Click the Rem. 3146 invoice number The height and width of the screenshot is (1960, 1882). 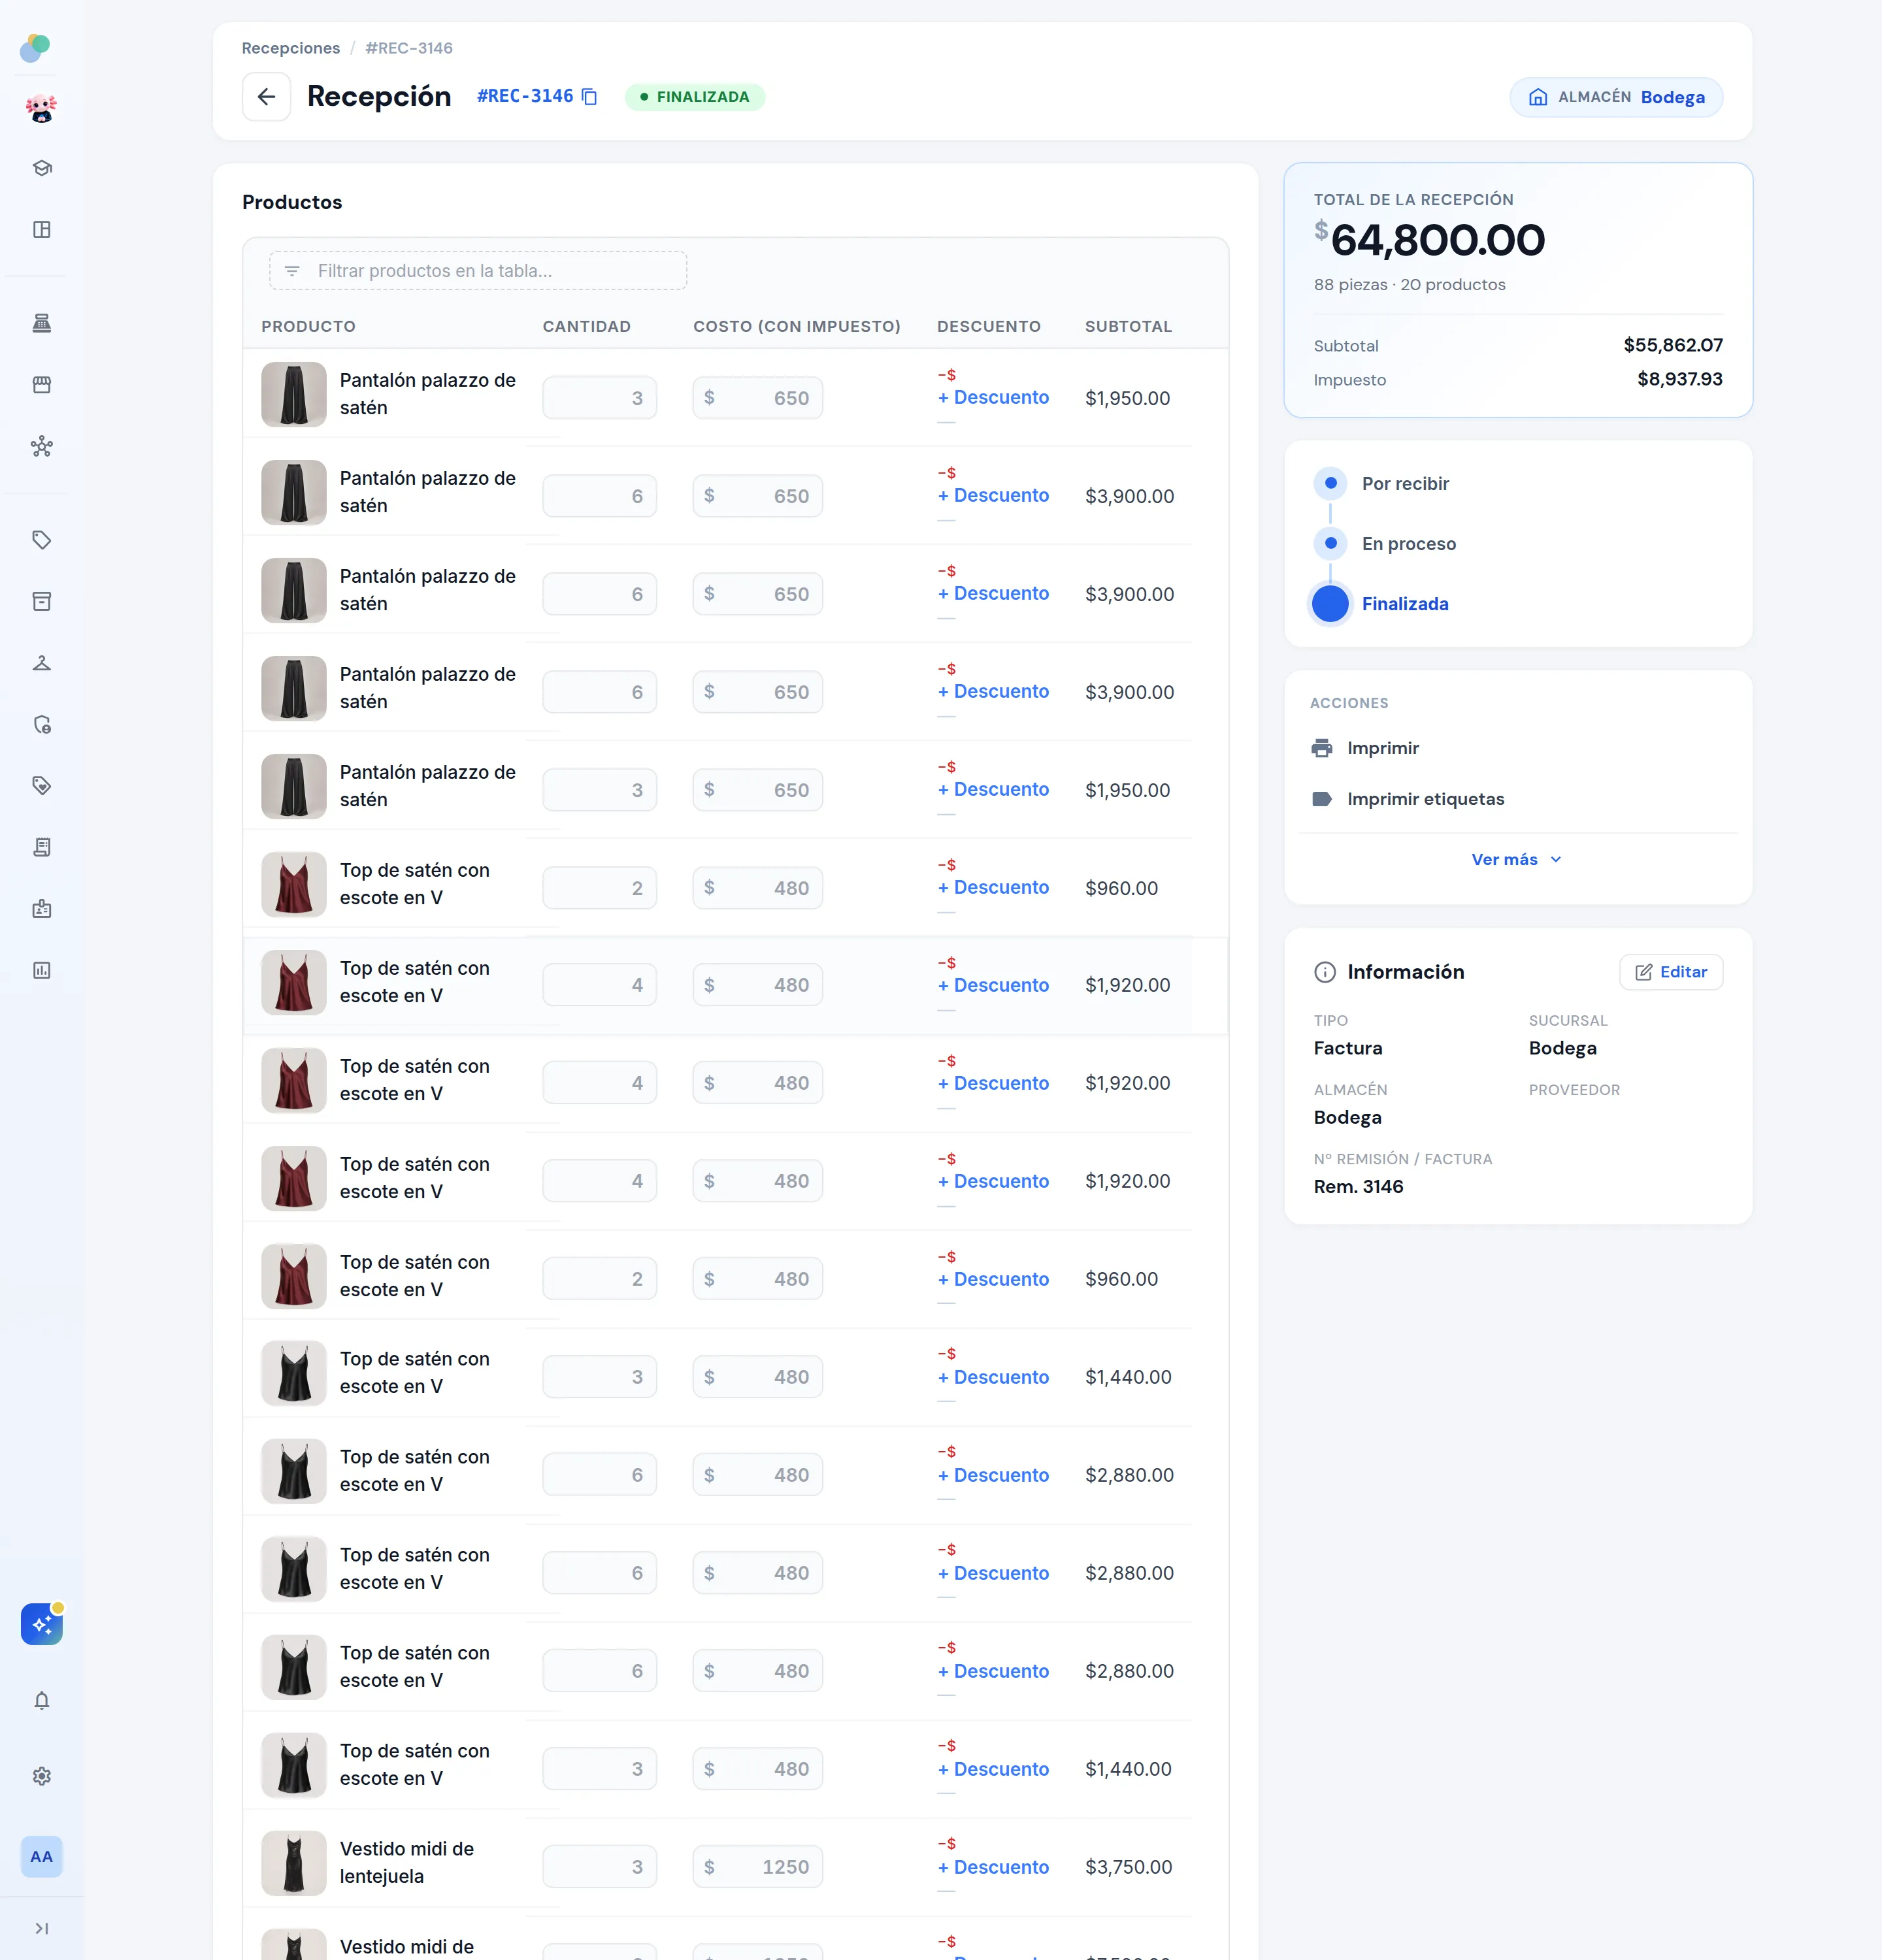click(x=1358, y=1187)
